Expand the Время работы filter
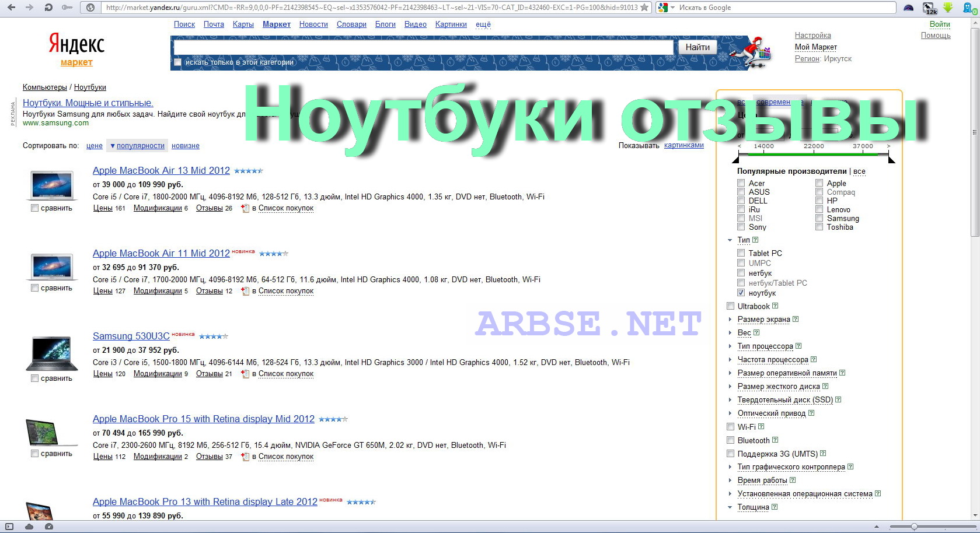The image size is (980, 533). click(730, 481)
